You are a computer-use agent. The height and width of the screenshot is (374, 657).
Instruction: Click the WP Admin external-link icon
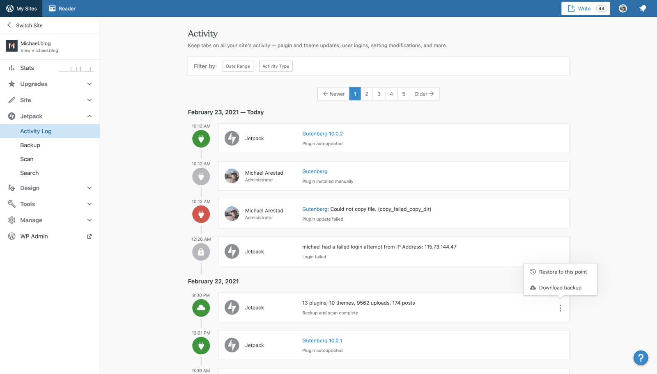pos(89,236)
